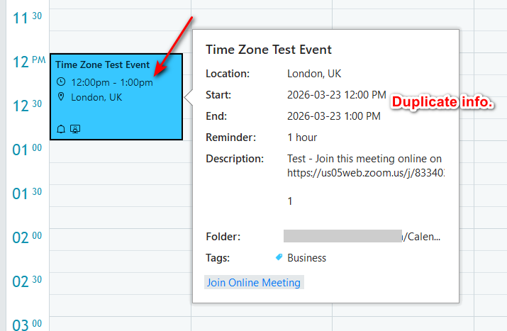Click the reminder bell icon on the event
This screenshot has height=331, width=507.
tap(61, 129)
